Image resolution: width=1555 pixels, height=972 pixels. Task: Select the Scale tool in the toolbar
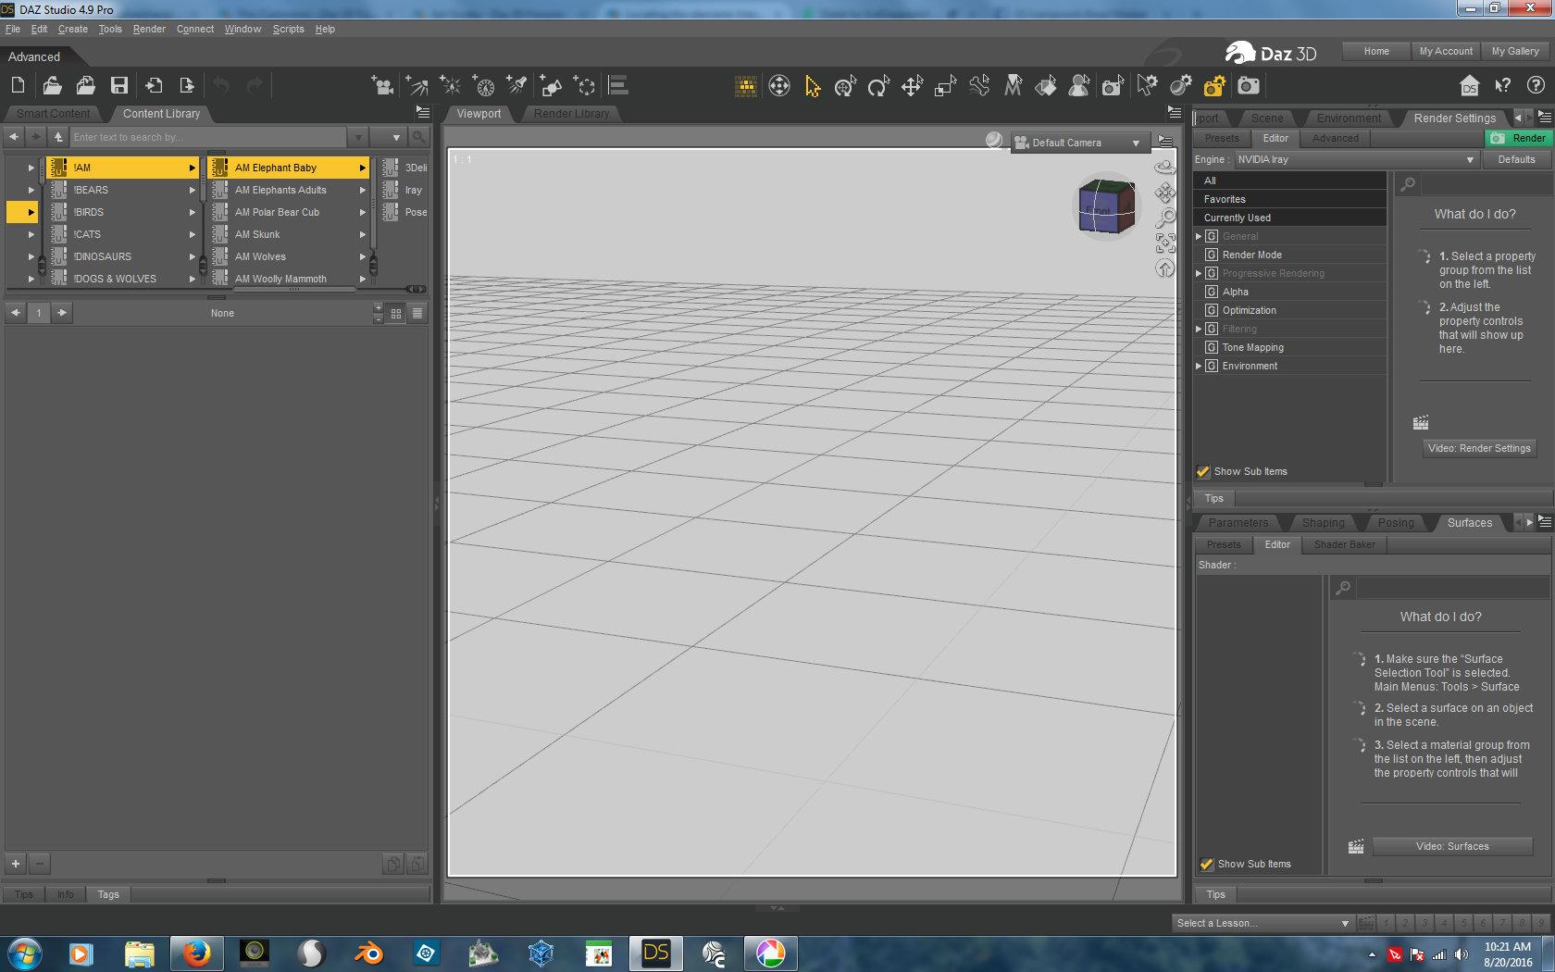pyautogui.click(x=945, y=86)
